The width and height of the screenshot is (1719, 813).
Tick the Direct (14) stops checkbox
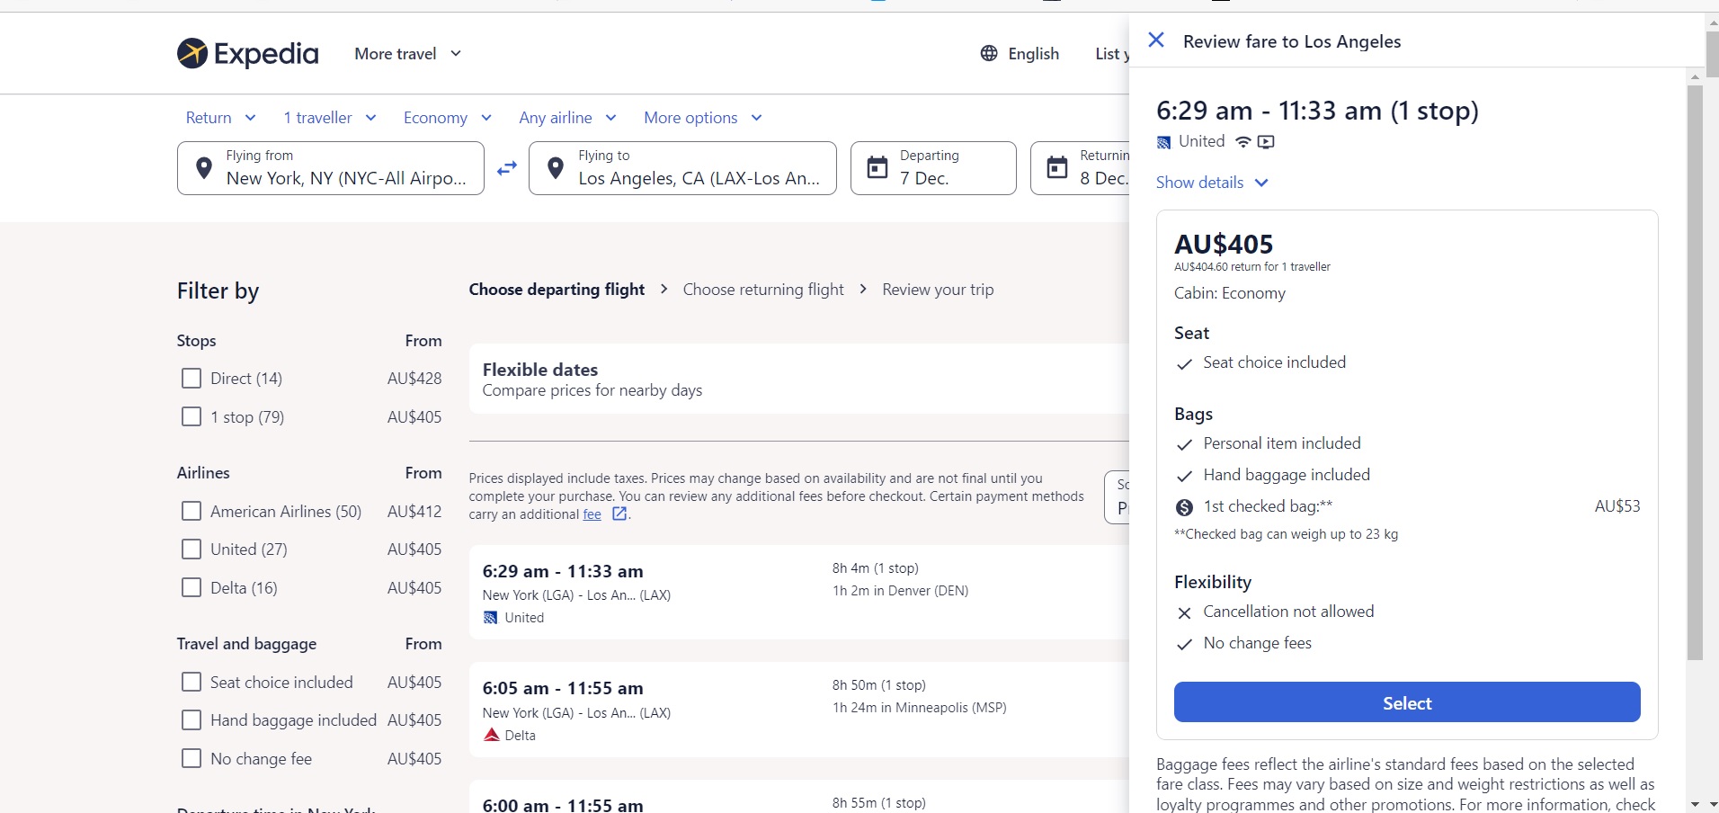coord(191,379)
